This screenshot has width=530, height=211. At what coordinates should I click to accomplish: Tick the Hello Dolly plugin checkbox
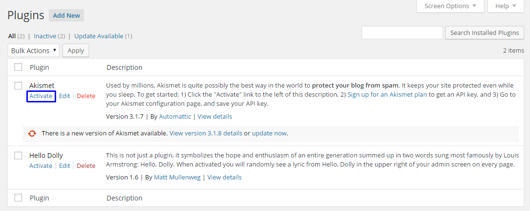click(18, 155)
